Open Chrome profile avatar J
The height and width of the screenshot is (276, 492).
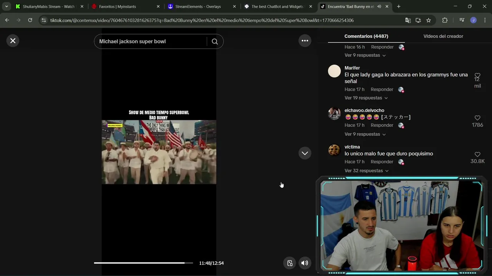pyautogui.click(x=474, y=20)
